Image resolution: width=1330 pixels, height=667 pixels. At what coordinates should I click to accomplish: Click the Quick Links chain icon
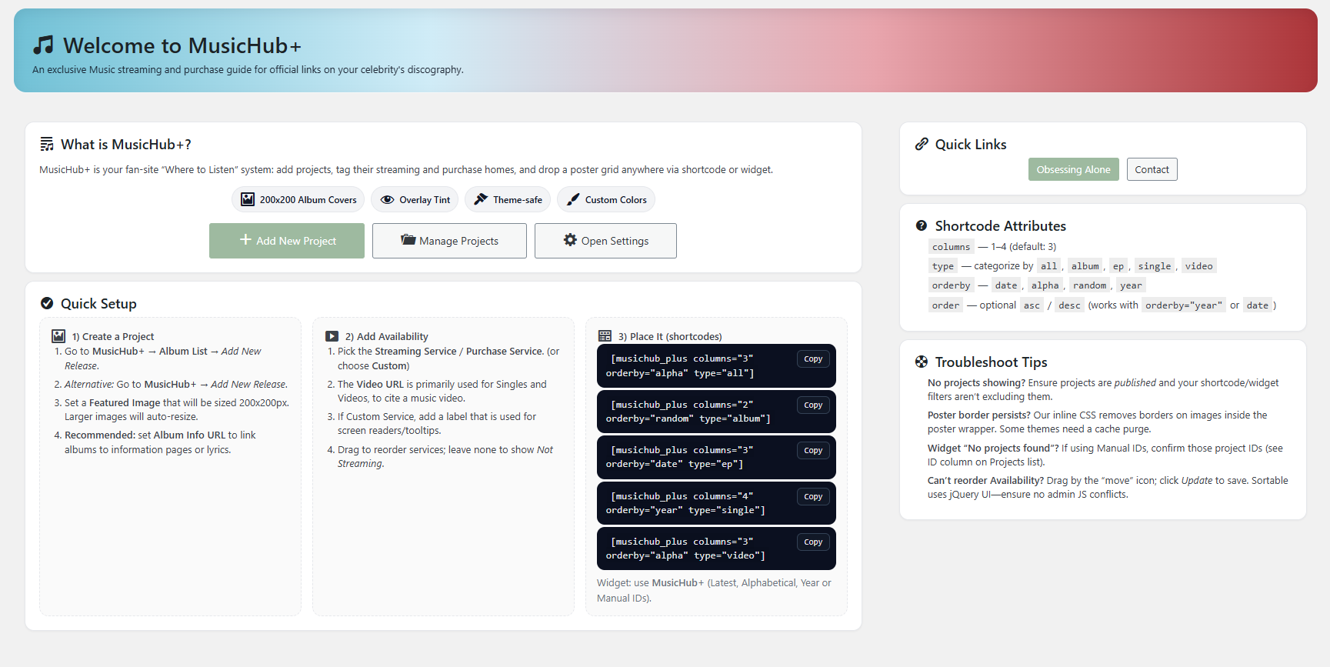pos(922,145)
